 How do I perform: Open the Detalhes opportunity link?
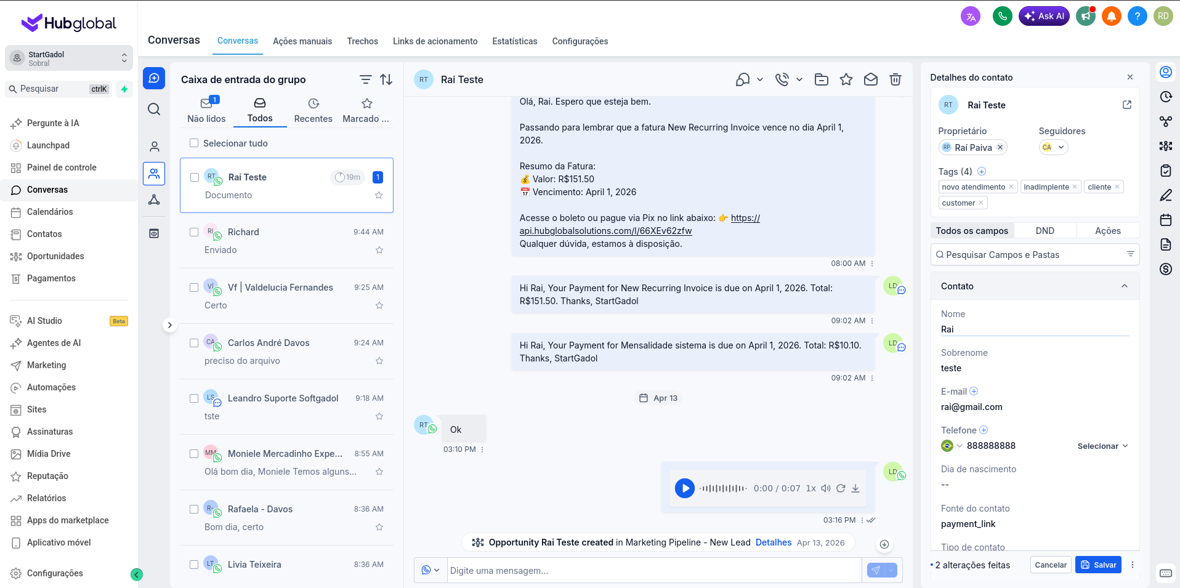tap(774, 542)
